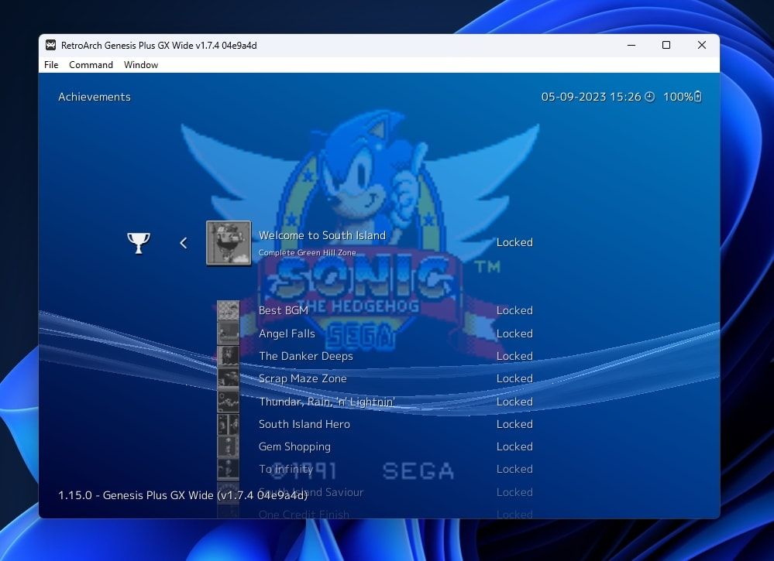Select the Welcome to South Island achievement
The height and width of the screenshot is (561, 774).
pyautogui.click(x=323, y=235)
